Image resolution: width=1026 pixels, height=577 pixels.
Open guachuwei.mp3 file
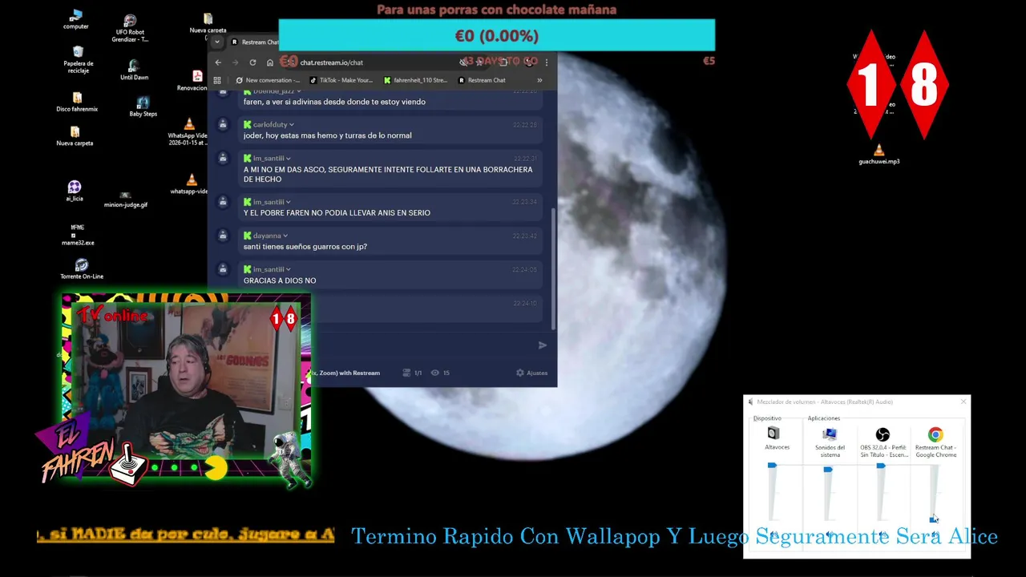879,155
